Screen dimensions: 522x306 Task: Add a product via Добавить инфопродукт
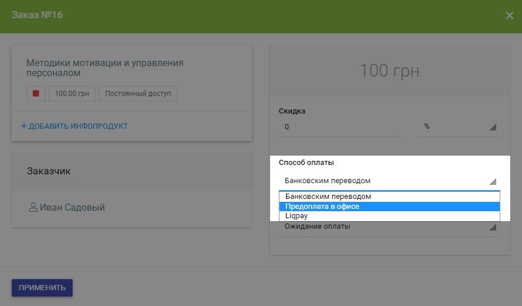(x=74, y=126)
